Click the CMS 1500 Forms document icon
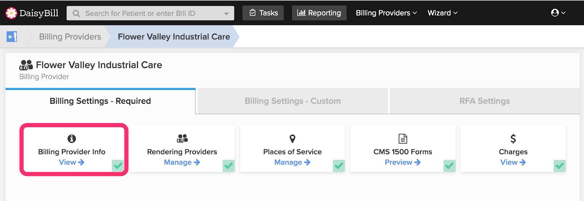The width and height of the screenshot is (584, 201). point(403,138)
